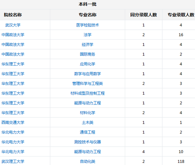Open the 国际商务 major link
Viewport: 195px width, 165px height.
tap(88, 54)
